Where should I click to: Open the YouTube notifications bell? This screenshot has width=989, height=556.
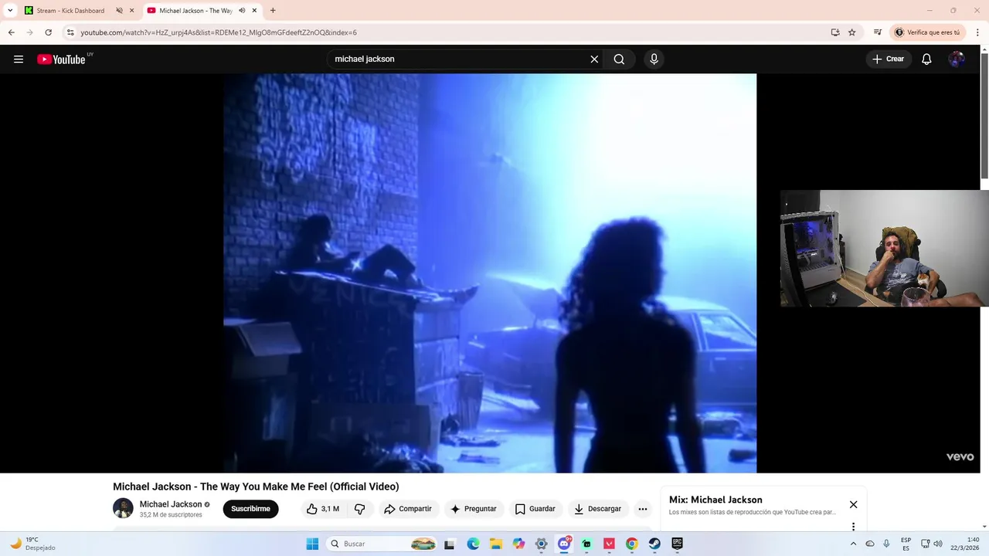(x=926, y=59)
